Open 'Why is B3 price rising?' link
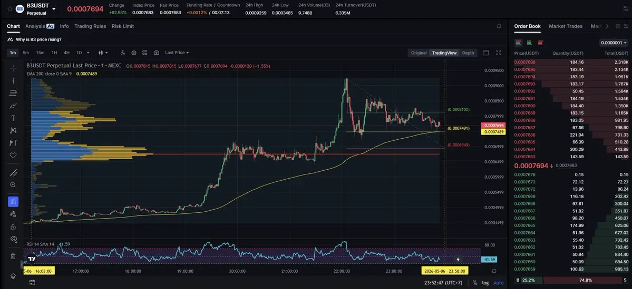 [x=38, y=39]
